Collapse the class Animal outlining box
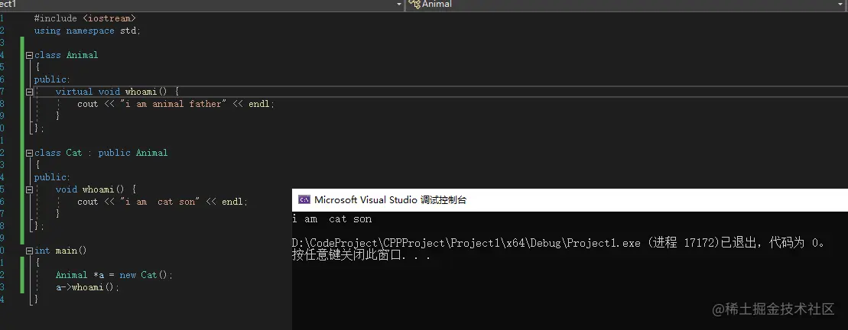 point(29,55)
